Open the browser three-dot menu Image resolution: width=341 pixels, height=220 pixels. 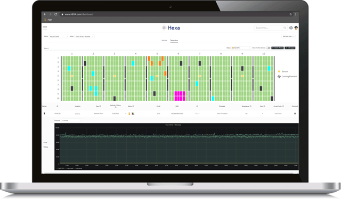point(296,14)
